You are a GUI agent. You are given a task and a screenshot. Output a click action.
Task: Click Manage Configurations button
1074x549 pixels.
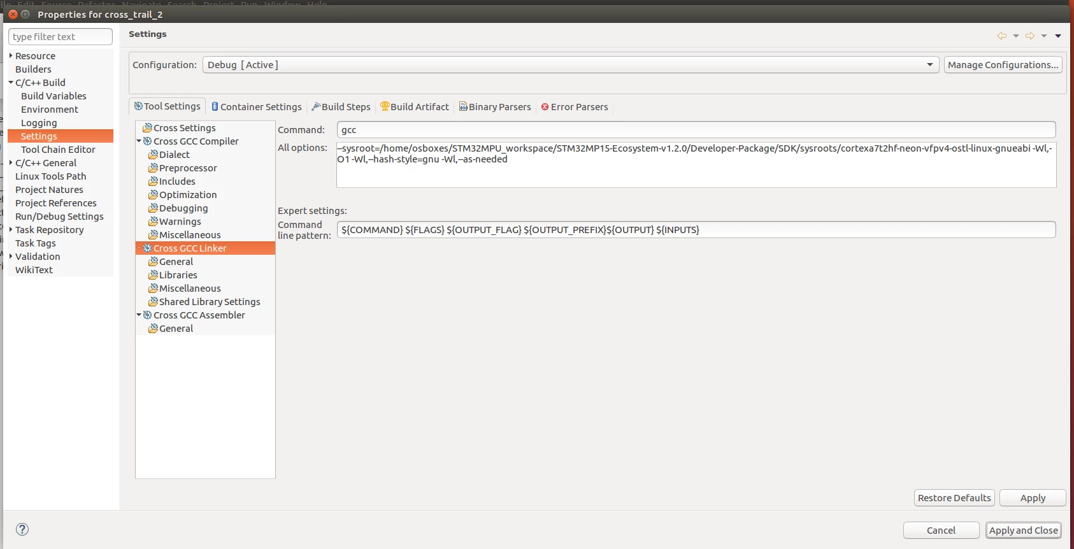(1003, 65)
